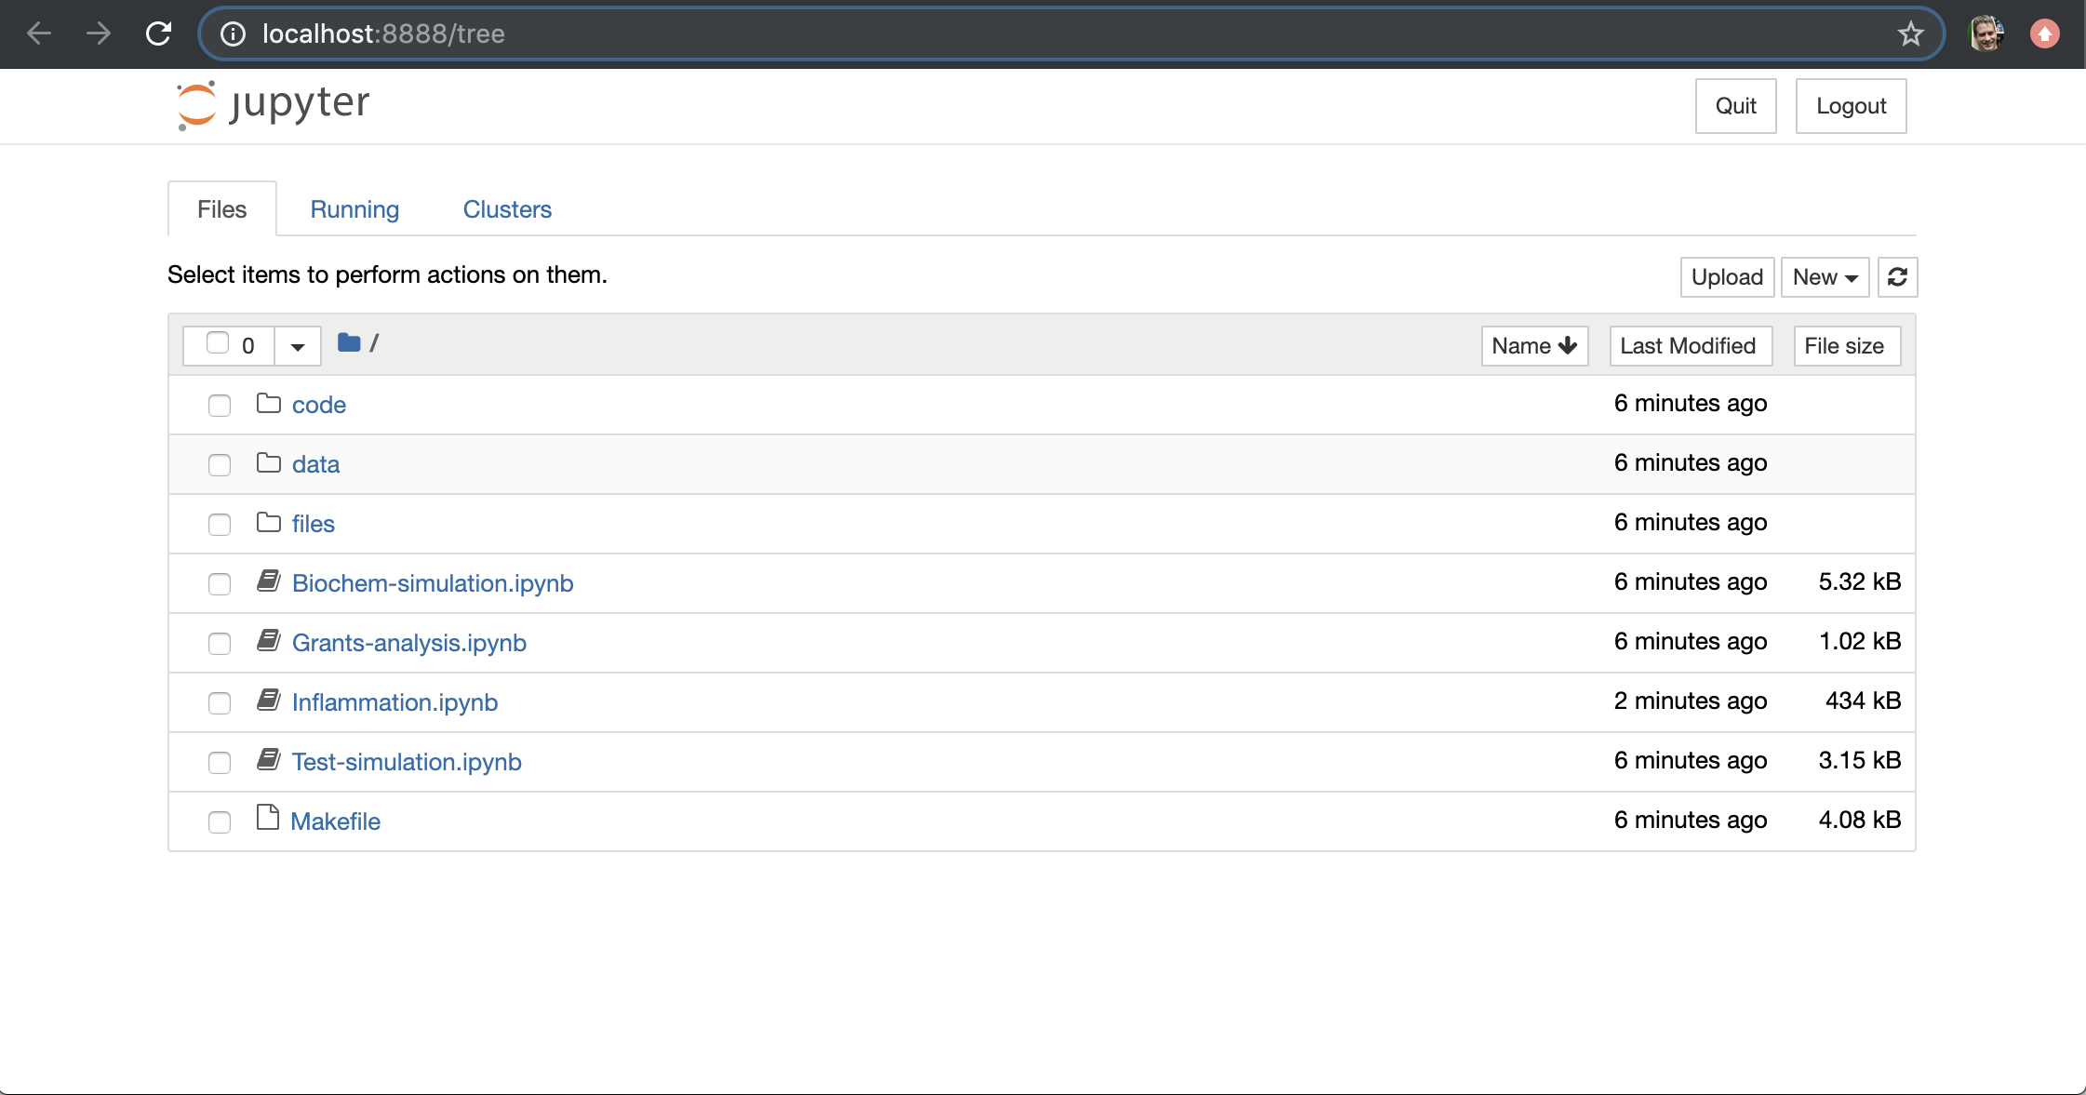Click the Jupyter logo
2086x1095 pixels.
tap(274, 104)
